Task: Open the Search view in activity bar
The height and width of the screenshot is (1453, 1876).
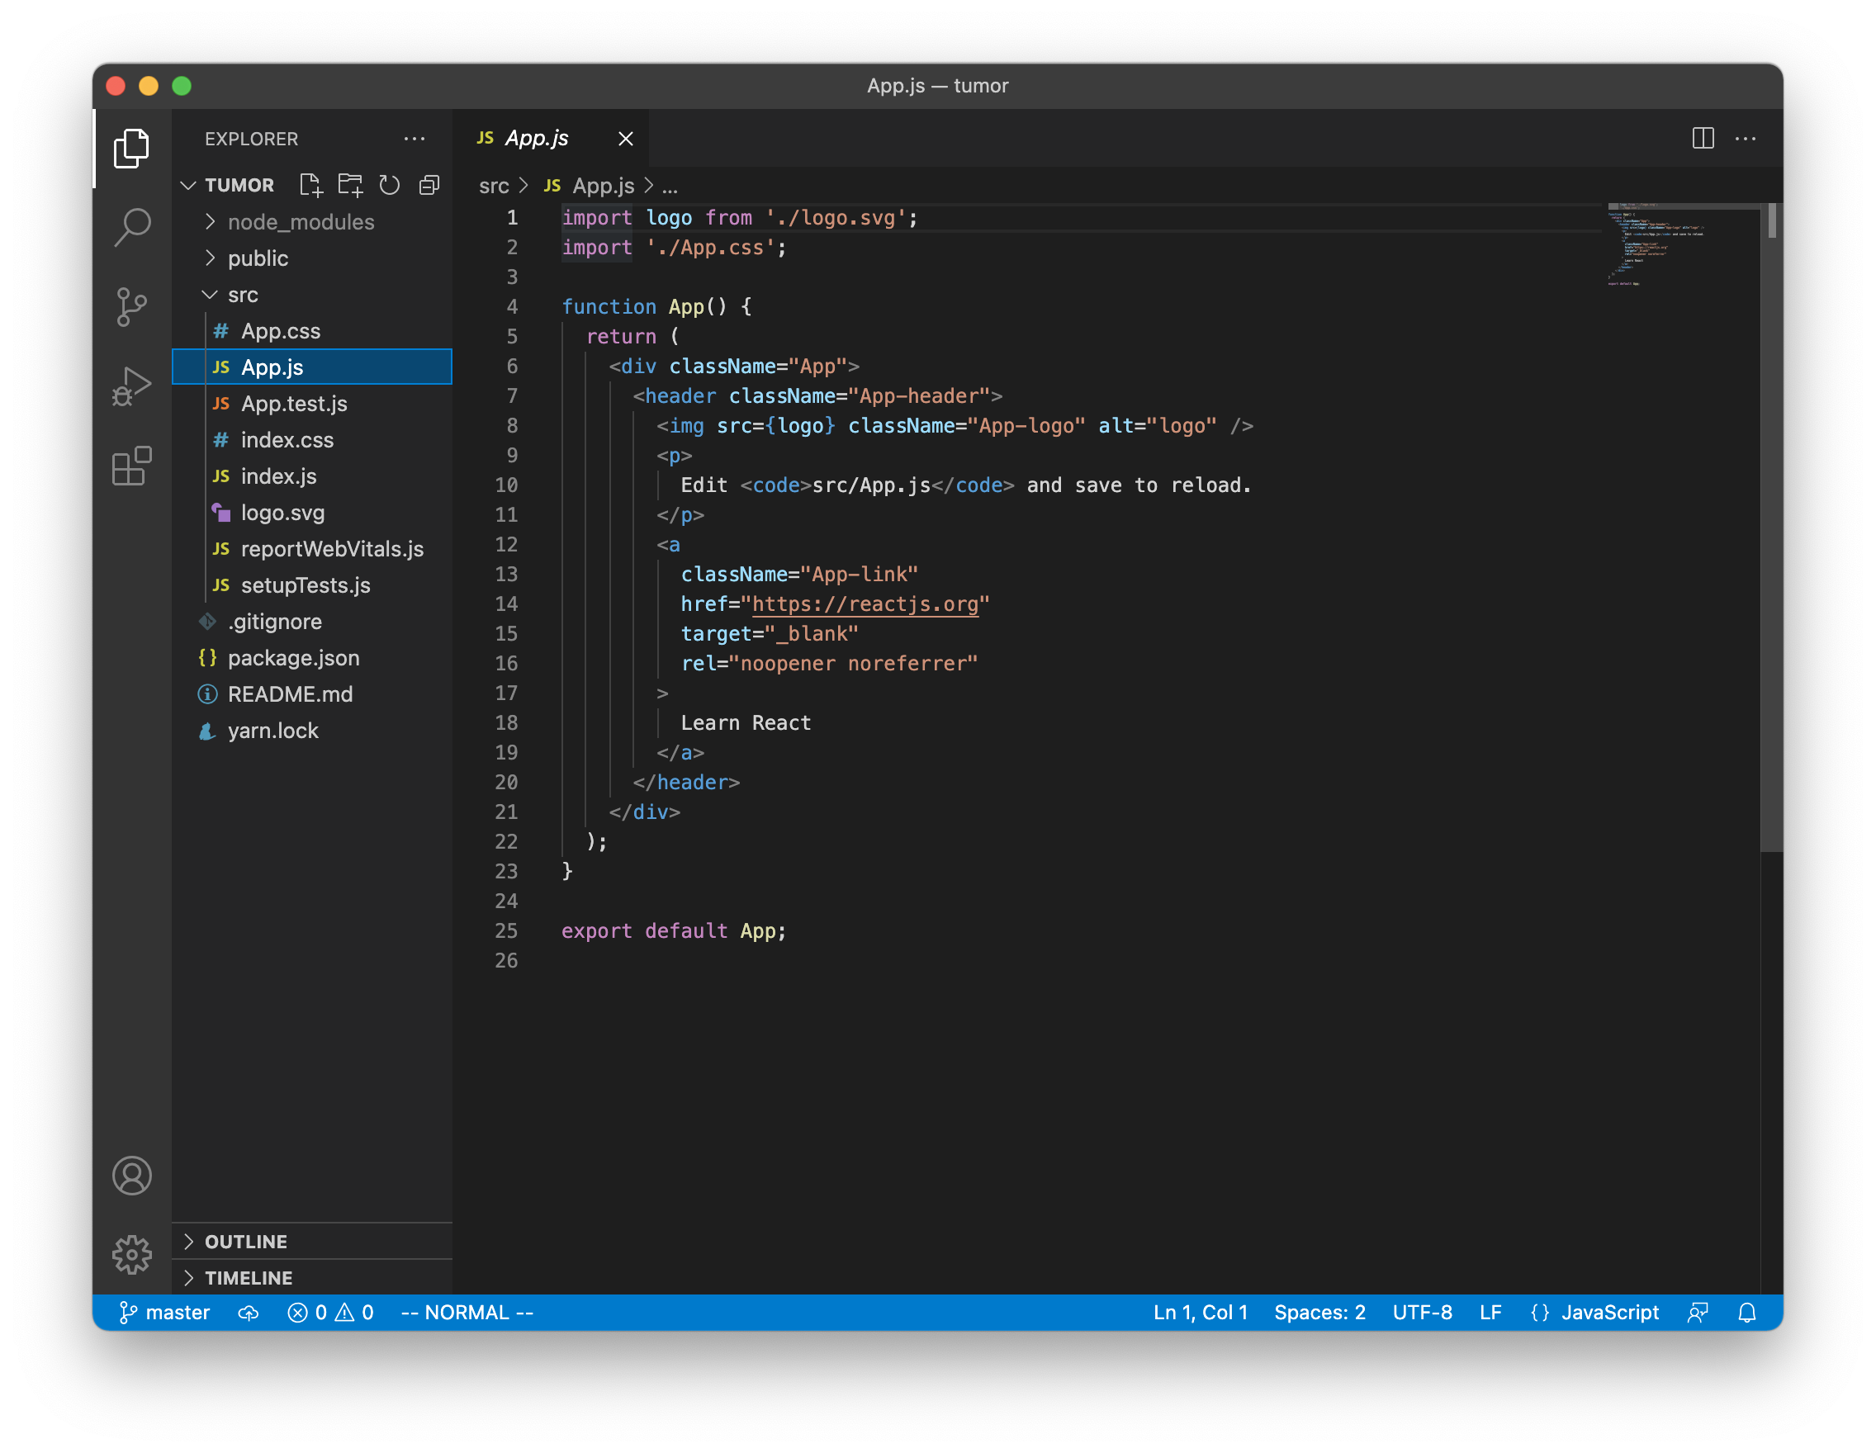Action: point(131,228)
